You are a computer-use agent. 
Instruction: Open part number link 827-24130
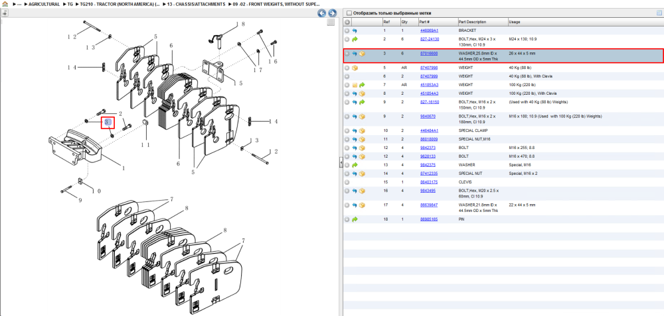(x=429, y=39)
